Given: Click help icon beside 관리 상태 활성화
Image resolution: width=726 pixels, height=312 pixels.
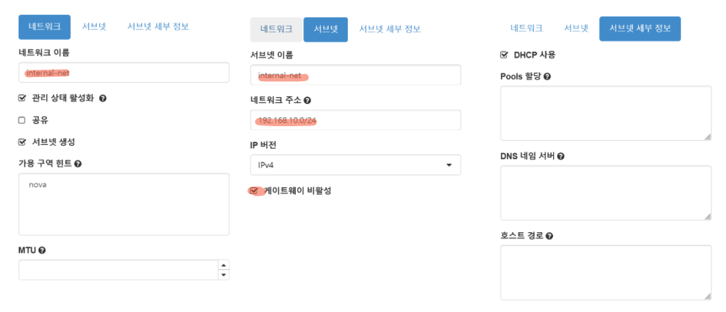Looking at the screenshot, I should coord(103,98).
